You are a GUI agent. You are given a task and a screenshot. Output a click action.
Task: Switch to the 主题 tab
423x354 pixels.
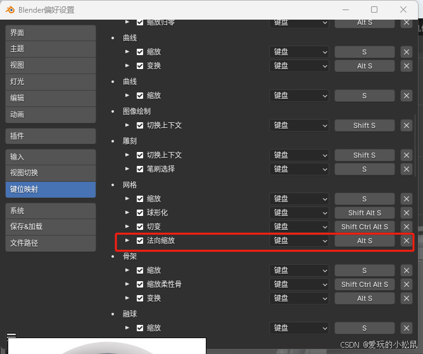click(51, 49)
